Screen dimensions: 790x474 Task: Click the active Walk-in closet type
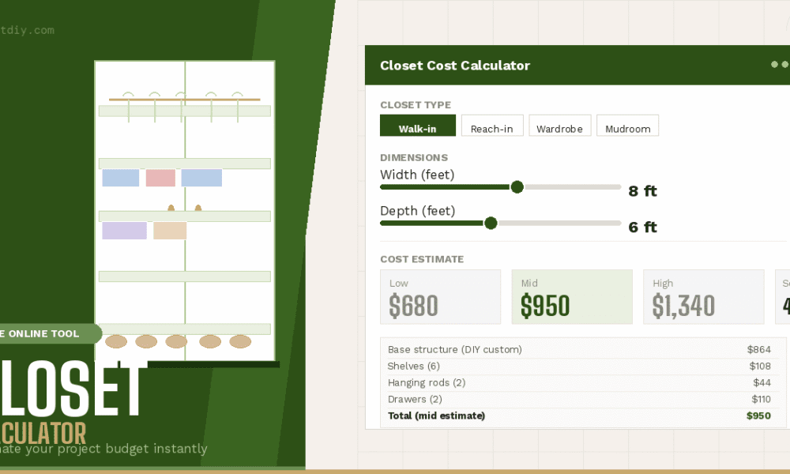point(418,125)
